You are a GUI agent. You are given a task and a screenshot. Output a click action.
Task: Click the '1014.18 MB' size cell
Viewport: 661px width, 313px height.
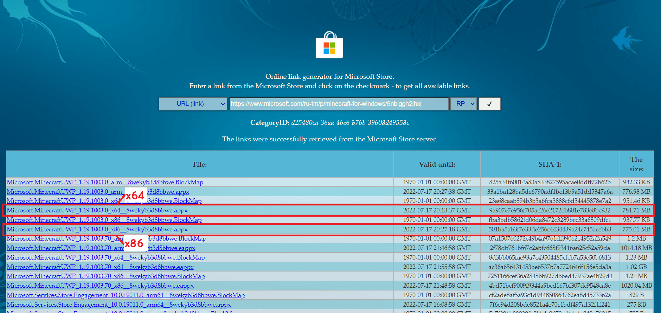tap(636, 248)
